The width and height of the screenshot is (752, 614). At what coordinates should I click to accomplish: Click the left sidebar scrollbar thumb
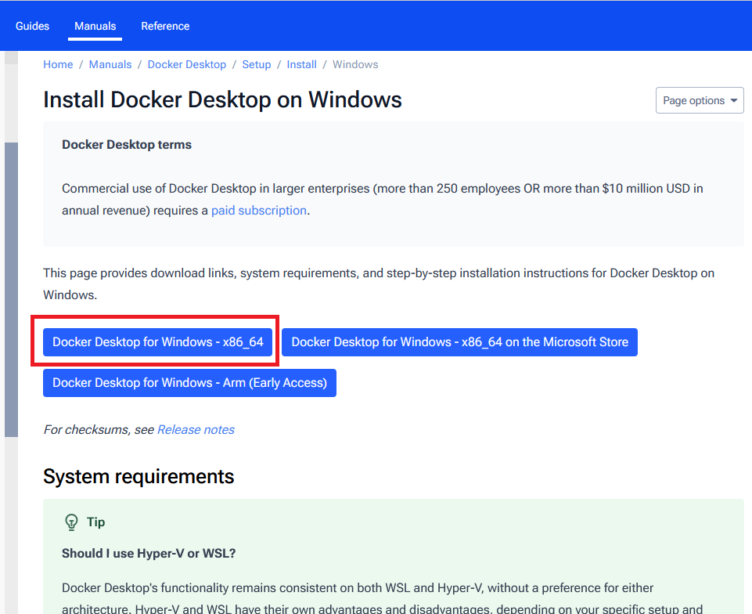click(11, 290)
